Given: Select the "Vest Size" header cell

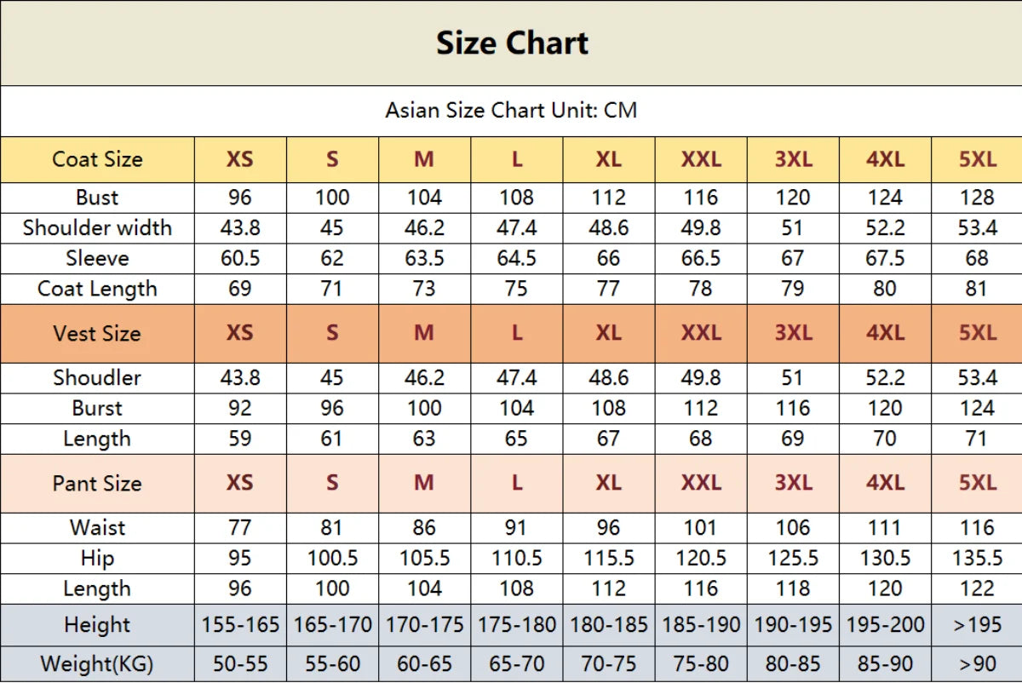Looking at the screenshot, I should click(97, 333).
